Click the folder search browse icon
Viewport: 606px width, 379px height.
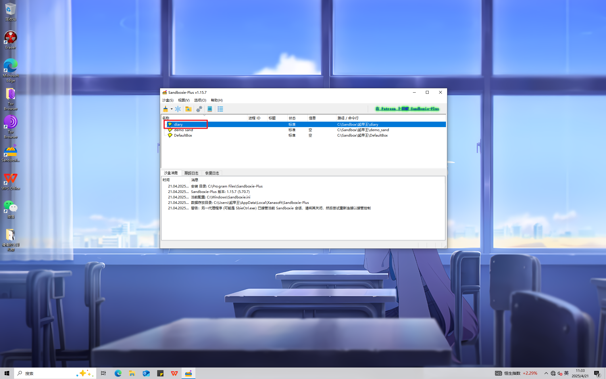188,109
